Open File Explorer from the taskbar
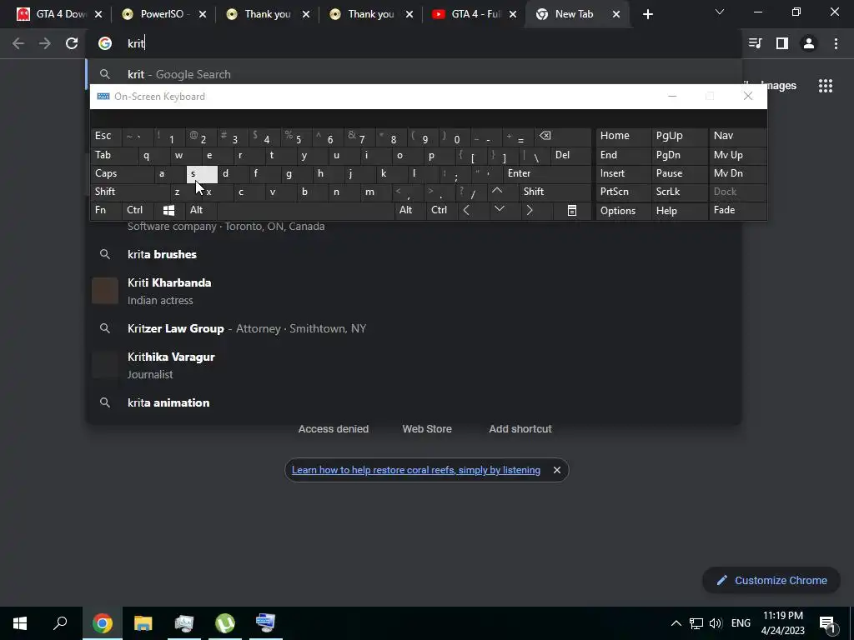Image resolution: width=854 pixels, height=640 pixels. click(x=143, y=623)
